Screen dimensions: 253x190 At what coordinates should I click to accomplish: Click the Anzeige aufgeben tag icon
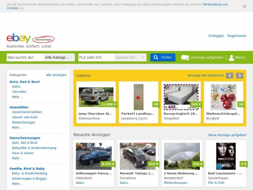[185, 57]
